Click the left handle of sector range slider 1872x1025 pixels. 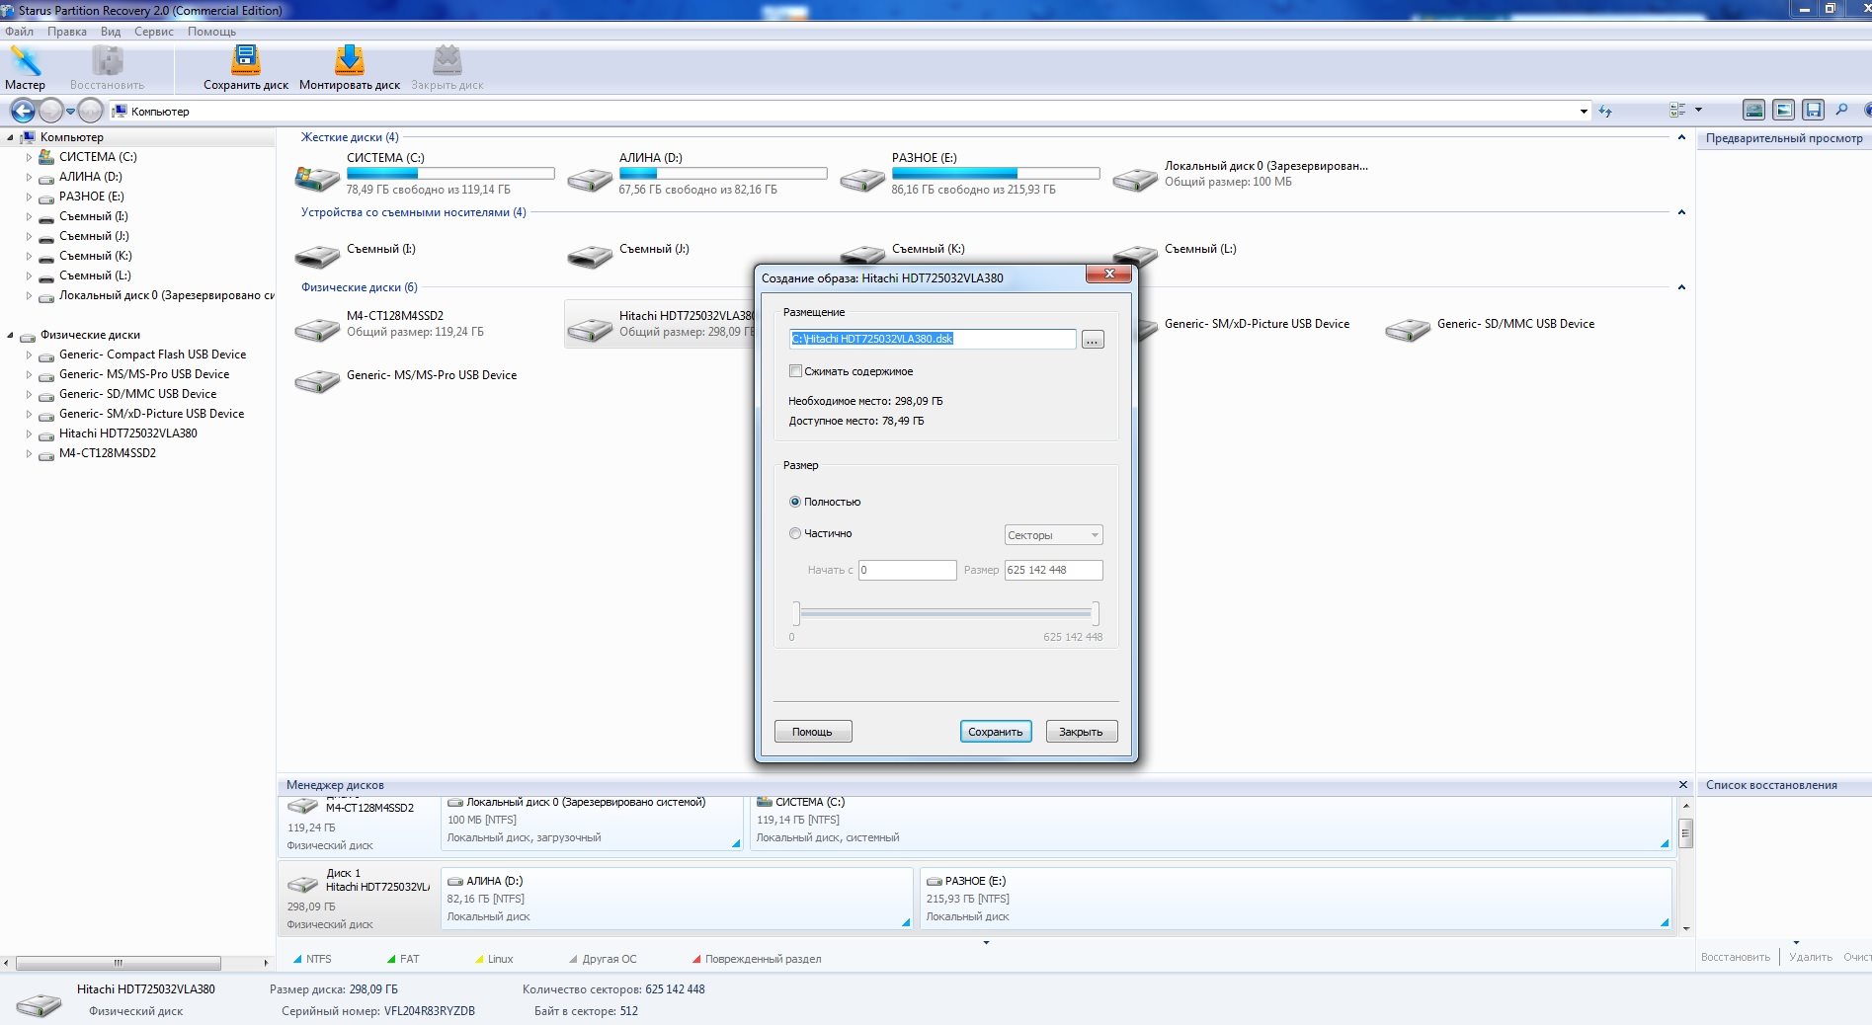[796, 613]
